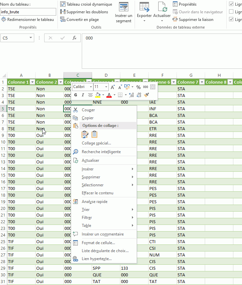Choose Copier from the context menu

[x=88, y=118]
